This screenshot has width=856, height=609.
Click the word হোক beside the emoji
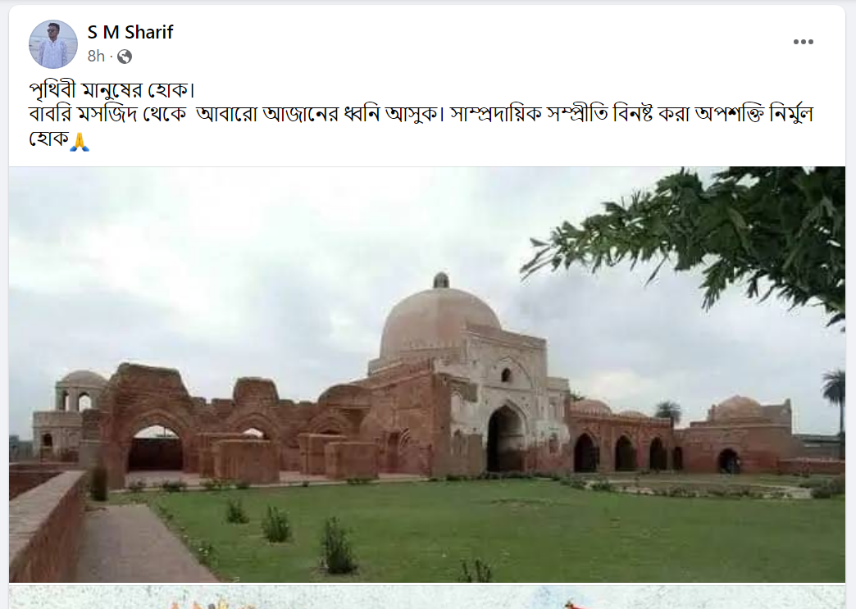click(48, 139)
